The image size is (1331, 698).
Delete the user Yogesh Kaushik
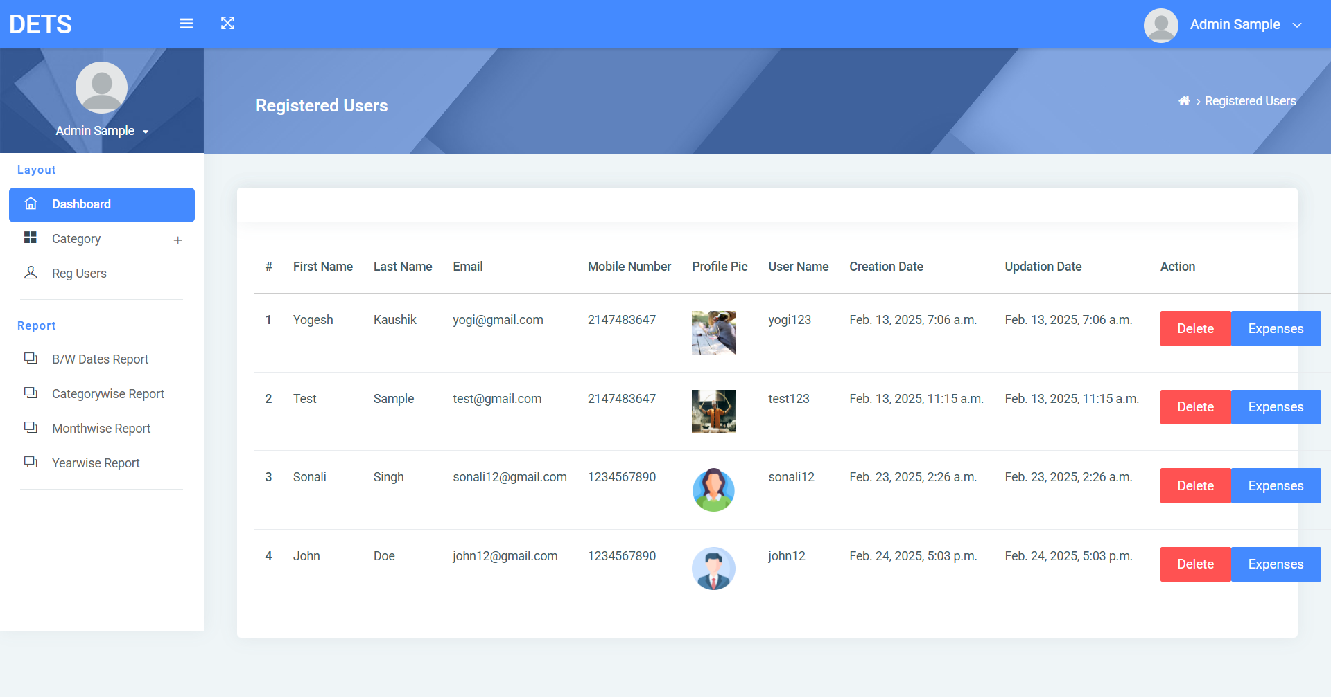[1195, 329]
